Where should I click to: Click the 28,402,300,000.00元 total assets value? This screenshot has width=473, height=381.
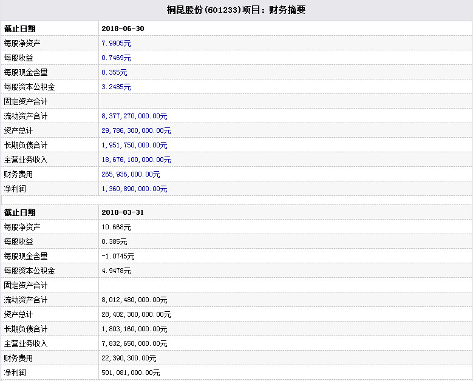click(136, 314)
